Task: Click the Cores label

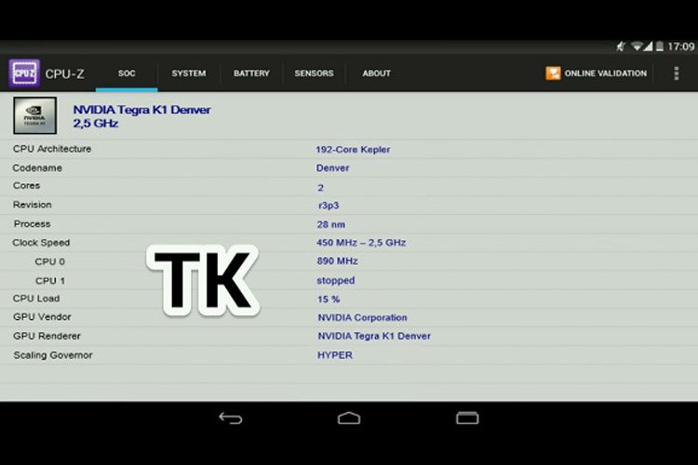Action: tap(27, 186)
